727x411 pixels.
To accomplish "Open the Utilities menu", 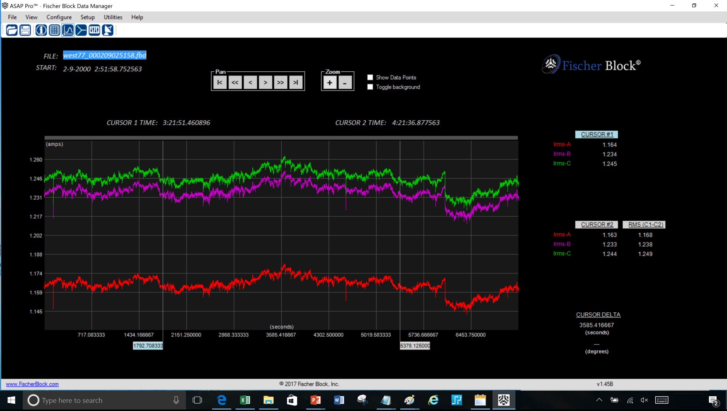I will 113,17.
